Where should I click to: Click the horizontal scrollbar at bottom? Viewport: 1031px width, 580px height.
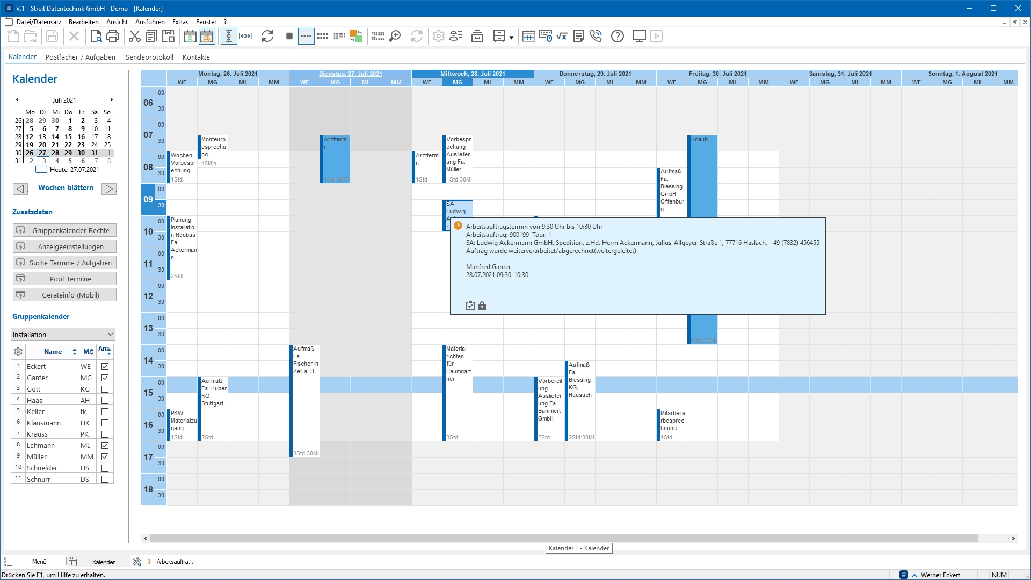pyautogui.click(x=564, y=539)
